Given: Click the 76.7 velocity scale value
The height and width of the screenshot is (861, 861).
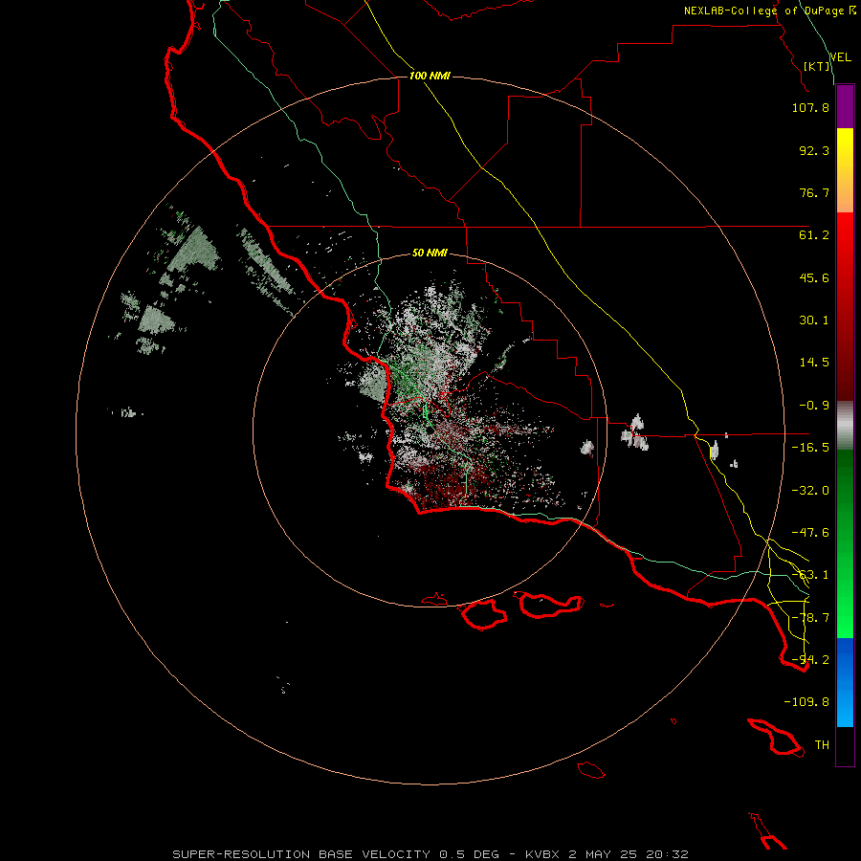Looking at the screenshot, I should (x=814, y=192).
